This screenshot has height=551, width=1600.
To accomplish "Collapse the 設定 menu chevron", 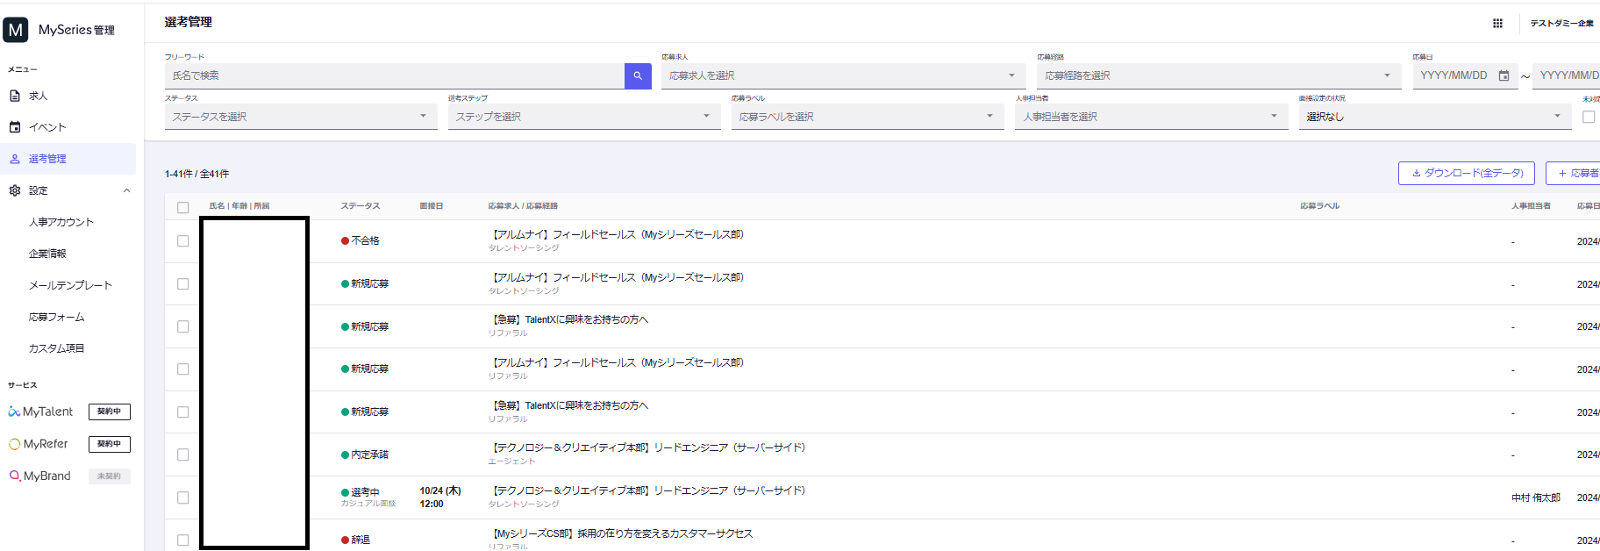I will click(126, 190).
